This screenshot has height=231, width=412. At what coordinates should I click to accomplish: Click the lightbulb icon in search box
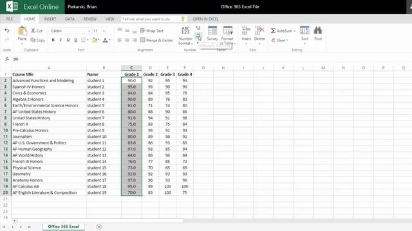183,19
